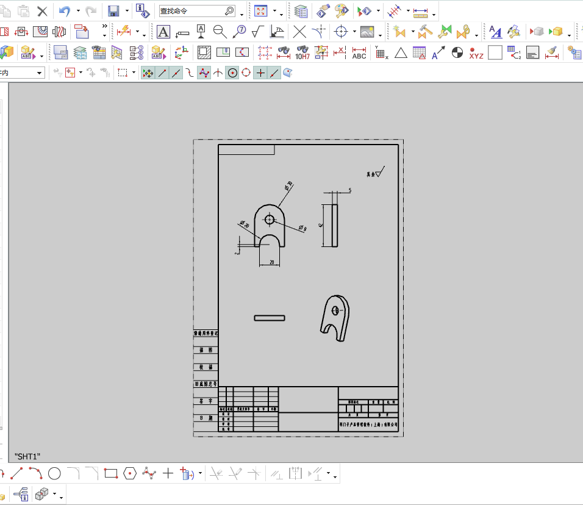Open the Undo history dropdown arrow
The height and width of the screenshot is (505, 583).
click(x=78, y=11)
